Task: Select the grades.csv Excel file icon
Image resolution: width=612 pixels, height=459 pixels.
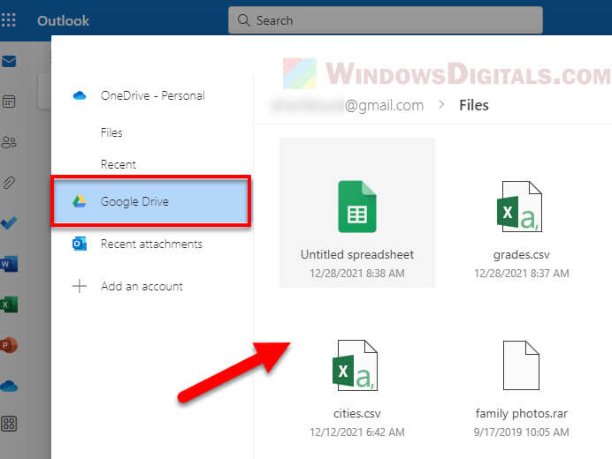Action: 519,207
